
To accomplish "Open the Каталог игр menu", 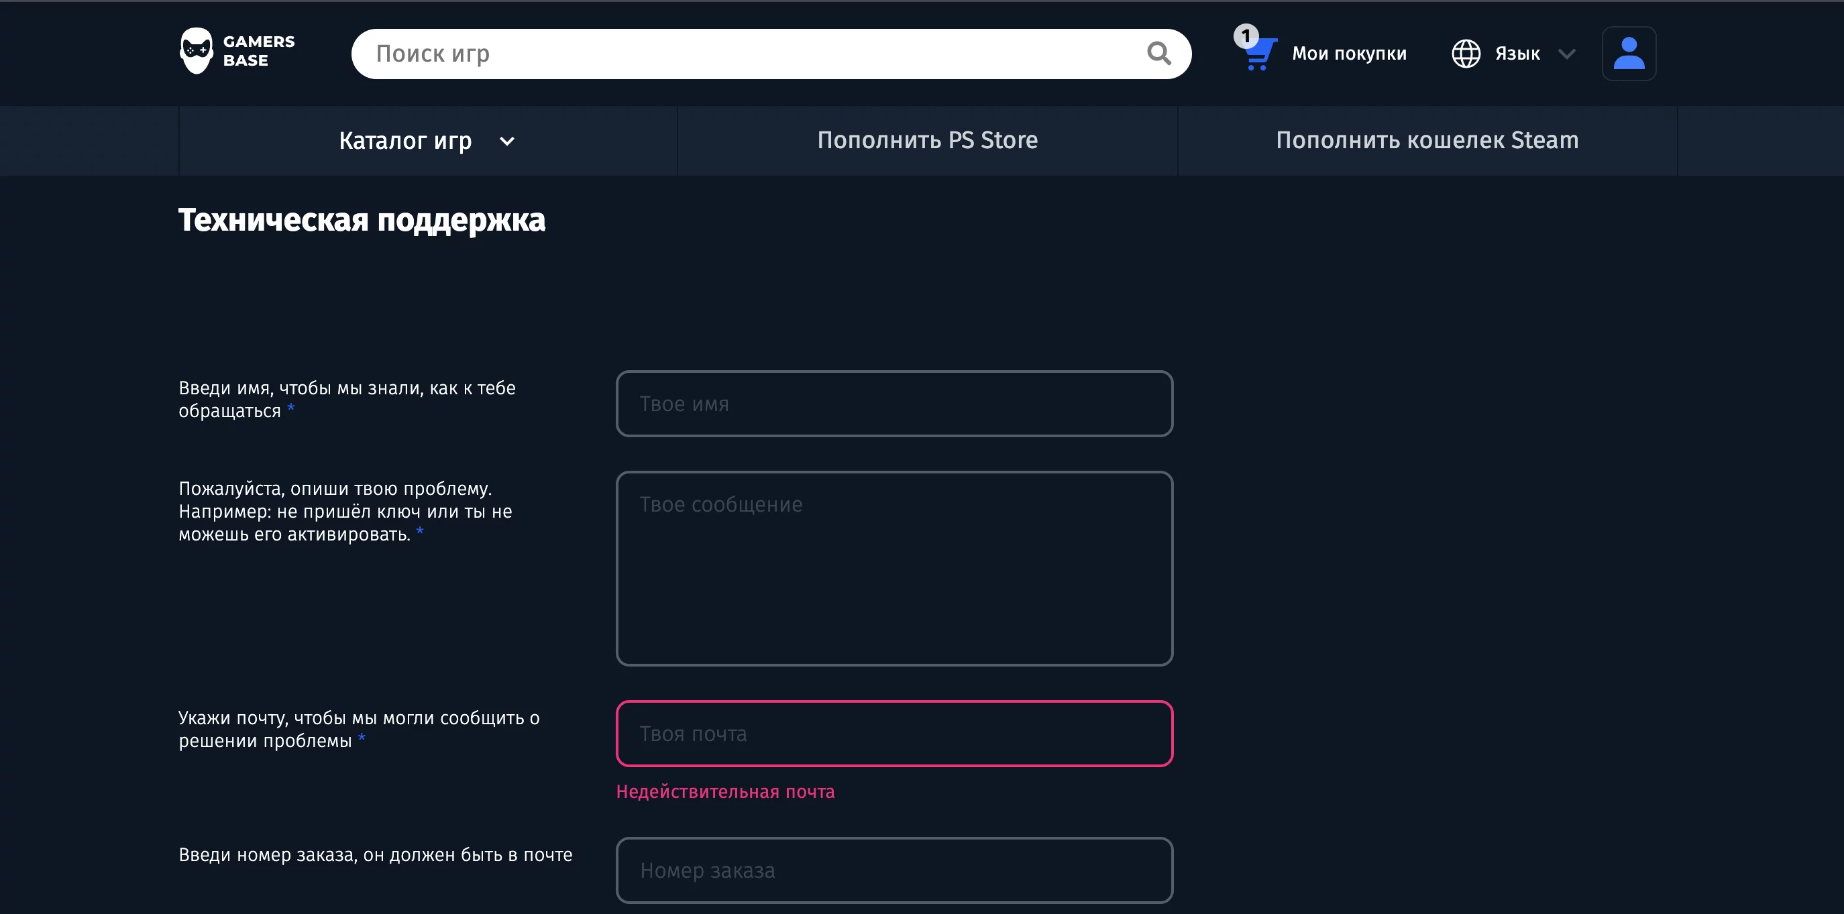I will coord(405,141).
